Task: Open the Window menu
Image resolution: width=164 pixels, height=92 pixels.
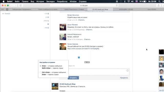Action: click(73, 2)
